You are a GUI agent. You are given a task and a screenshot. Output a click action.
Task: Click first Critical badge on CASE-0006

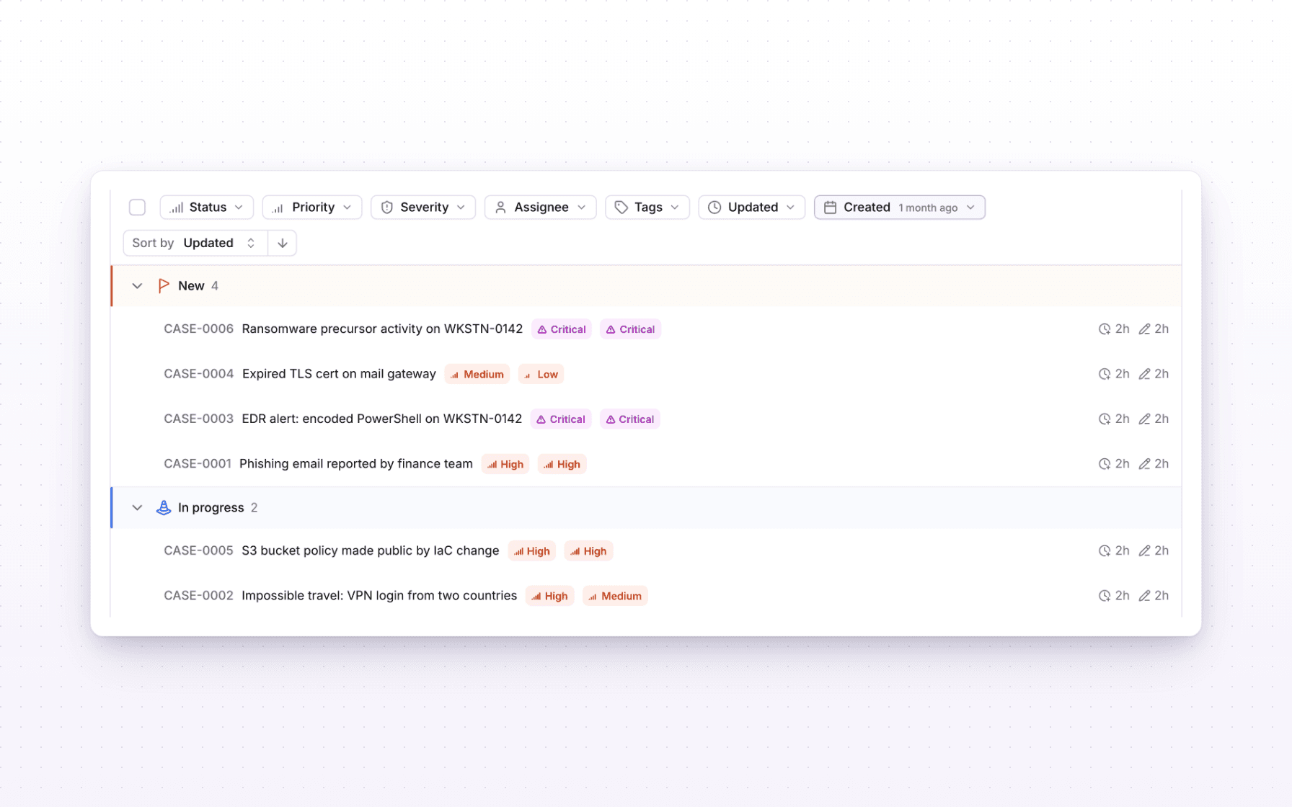point(562,329)
